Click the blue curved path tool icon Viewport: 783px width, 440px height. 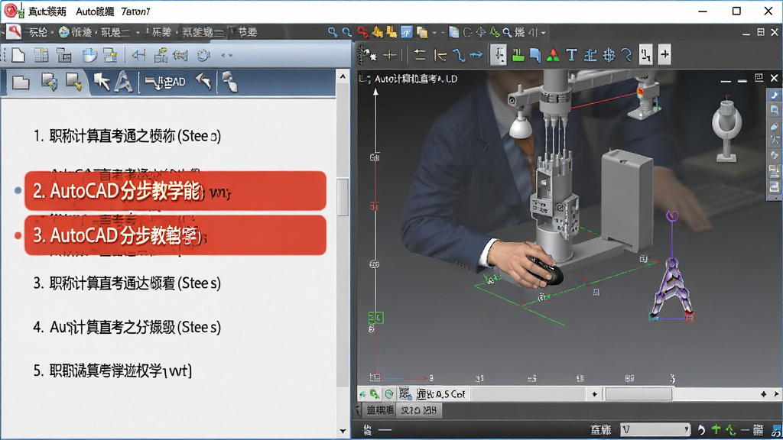click(x=459, y=55)
